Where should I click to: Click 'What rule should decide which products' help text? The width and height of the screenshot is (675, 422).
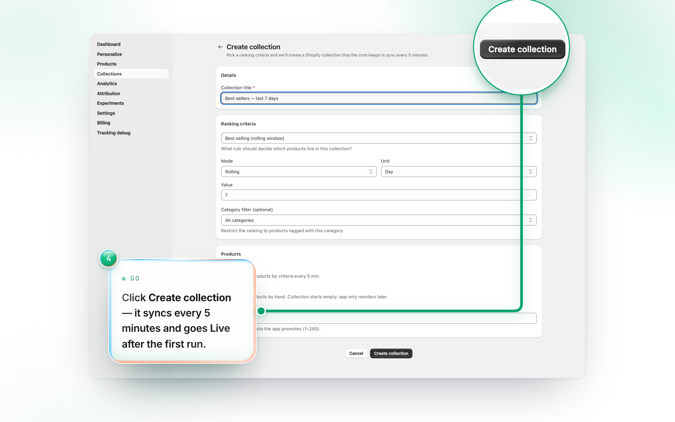pyautogui.click(x=286, y=149)
